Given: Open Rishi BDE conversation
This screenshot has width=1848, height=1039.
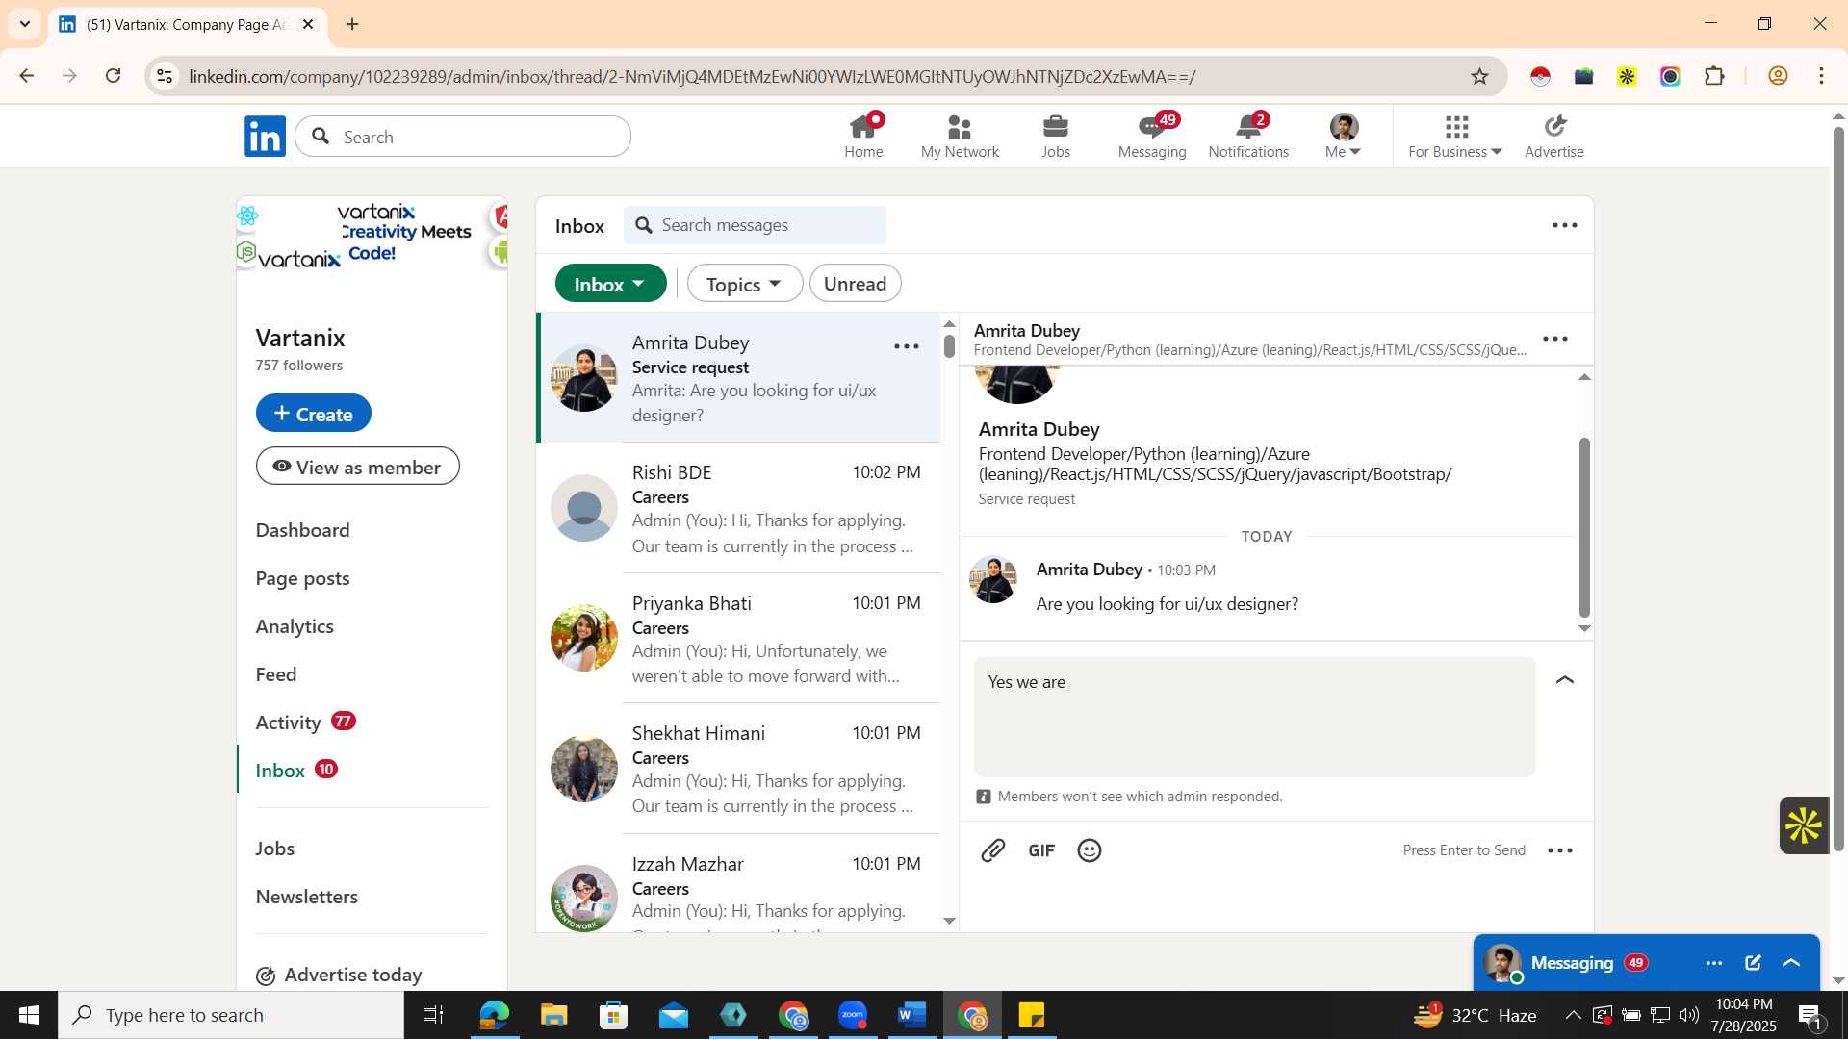Looking at the screenshot, I should 739,508.
